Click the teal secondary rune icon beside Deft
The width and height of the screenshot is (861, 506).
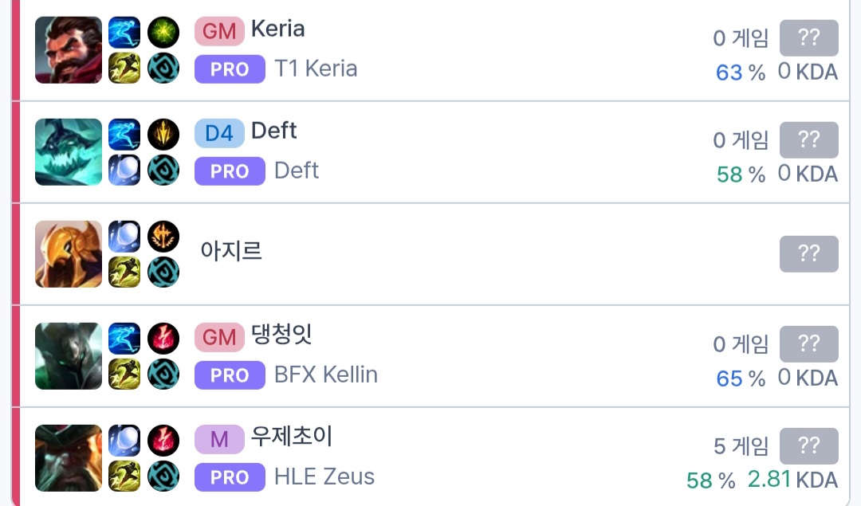pos(163,170)
